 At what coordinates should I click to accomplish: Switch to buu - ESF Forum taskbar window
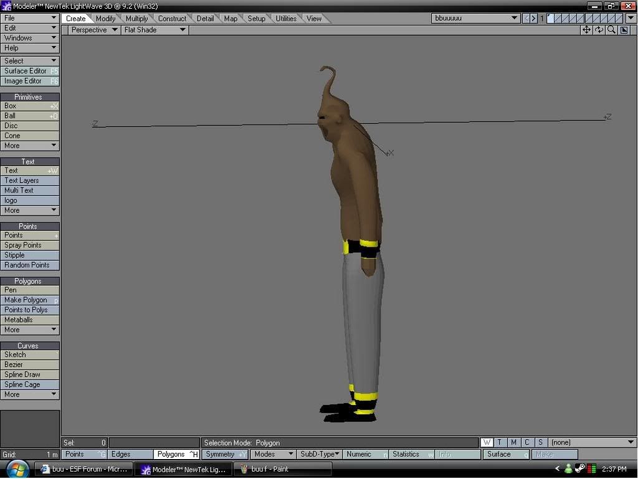coord(85,469)
